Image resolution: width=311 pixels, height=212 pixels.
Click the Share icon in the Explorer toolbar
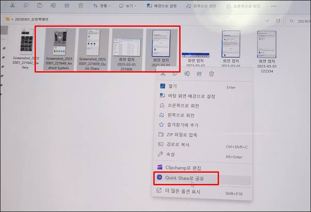pyautogui.click(x=67, y=6)
